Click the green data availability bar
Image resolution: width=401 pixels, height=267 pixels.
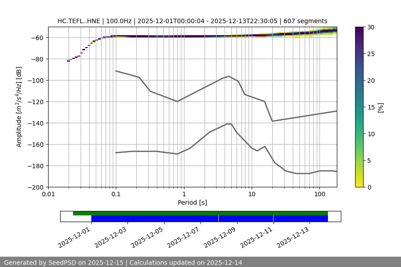[x=200, y=213]
